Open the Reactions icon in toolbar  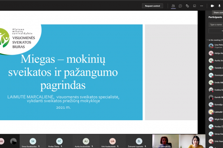coord(187,6)
